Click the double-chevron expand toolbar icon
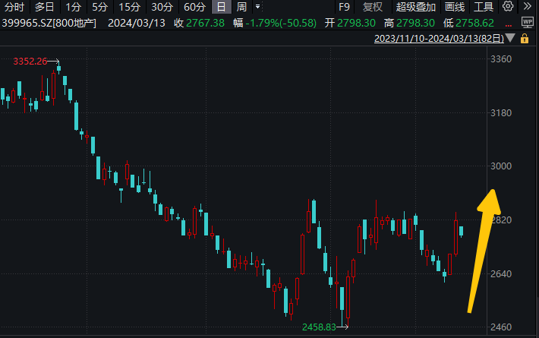This screenshot has height=338, width=539. [528, 7]
